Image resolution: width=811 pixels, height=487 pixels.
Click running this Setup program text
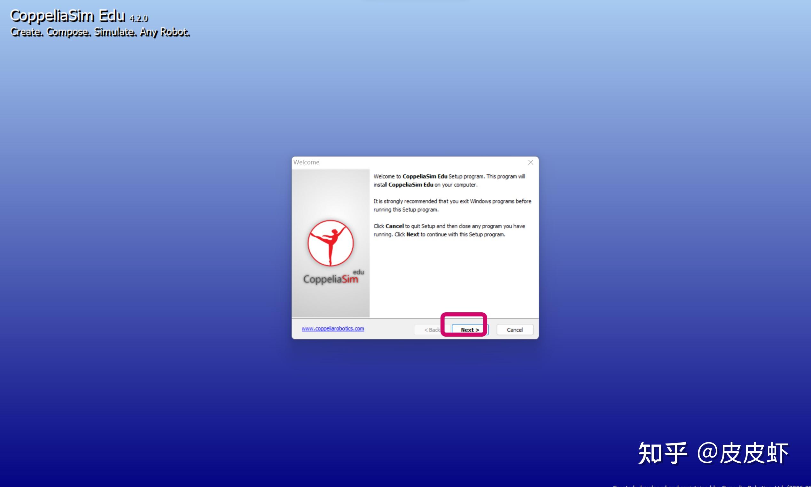[x=406, y=210]
